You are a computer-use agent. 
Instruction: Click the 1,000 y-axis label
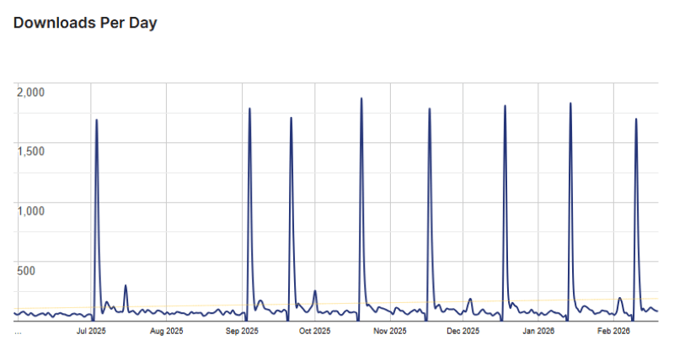click(32, 210)
